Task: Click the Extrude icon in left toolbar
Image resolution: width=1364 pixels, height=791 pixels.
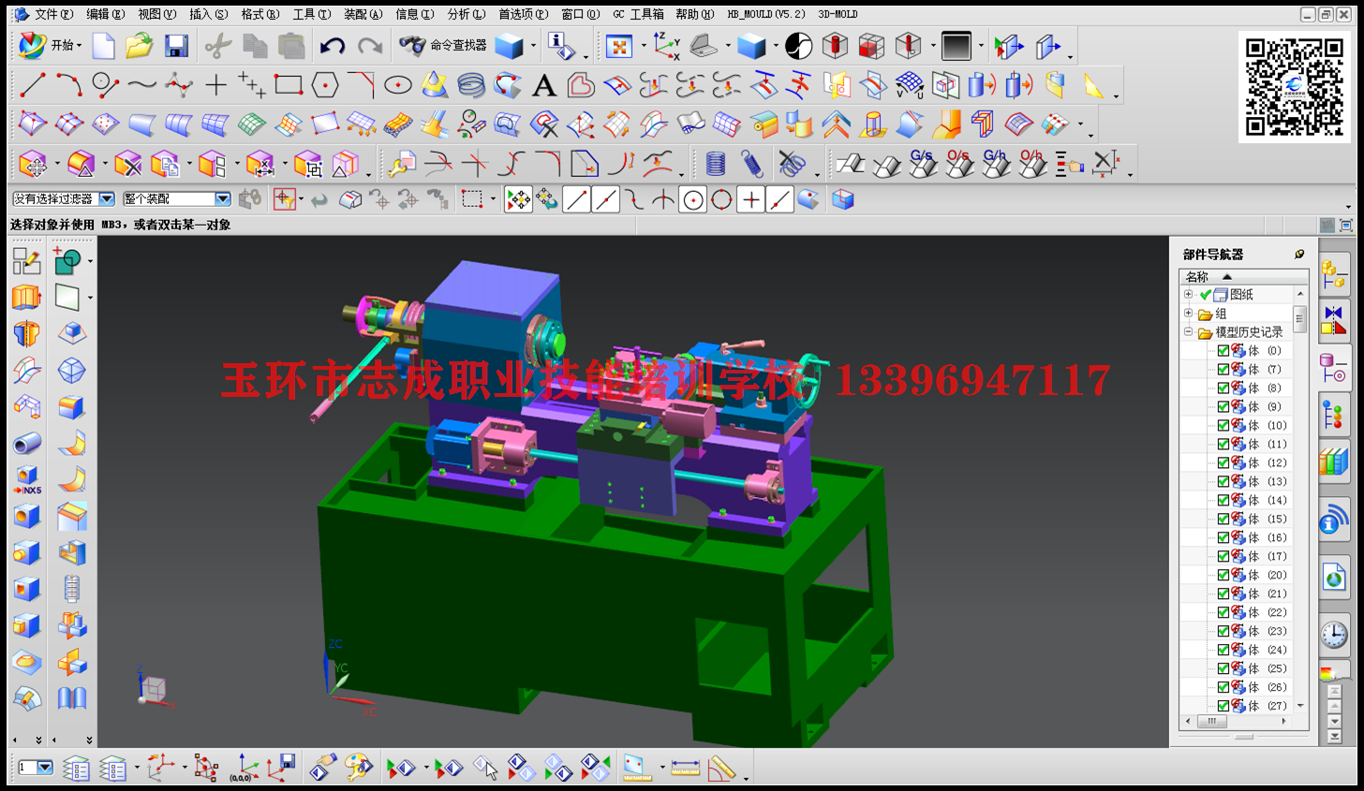Action: coord(26,298)
